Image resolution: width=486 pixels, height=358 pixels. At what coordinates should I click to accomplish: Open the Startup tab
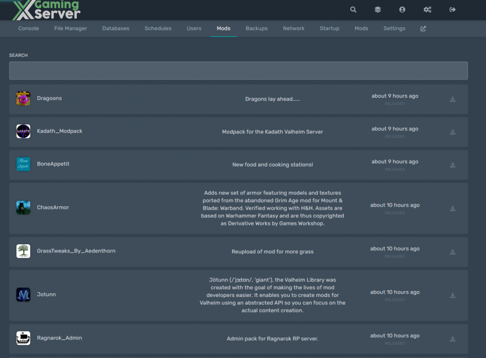(x=329, y=28)
